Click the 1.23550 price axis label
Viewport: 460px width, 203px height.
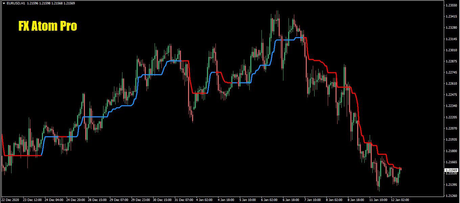452,5
